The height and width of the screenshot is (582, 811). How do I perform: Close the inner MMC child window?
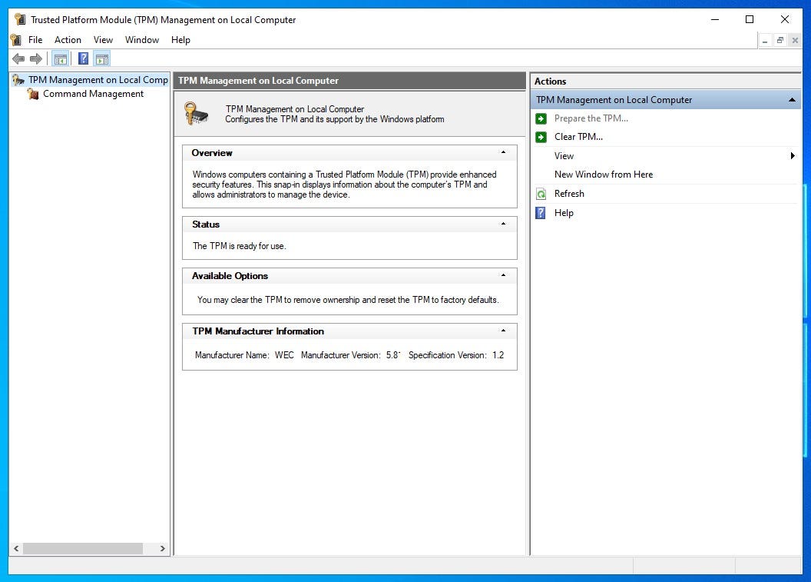[795, 41]
